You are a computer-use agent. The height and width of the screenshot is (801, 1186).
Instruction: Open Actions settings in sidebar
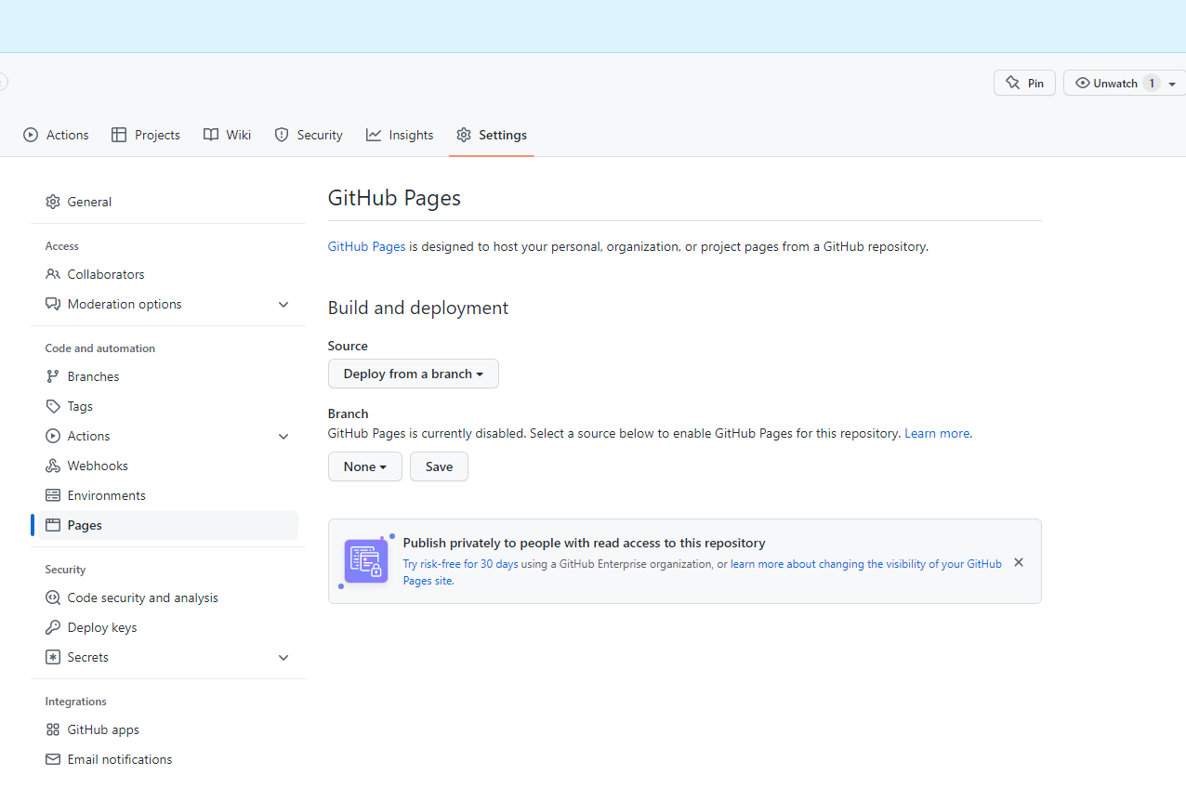(168, 436)
